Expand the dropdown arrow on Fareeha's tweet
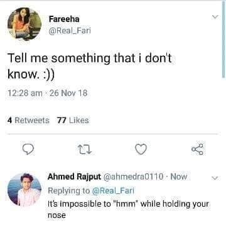The image size is (226, 226). (x=215, y=17)
